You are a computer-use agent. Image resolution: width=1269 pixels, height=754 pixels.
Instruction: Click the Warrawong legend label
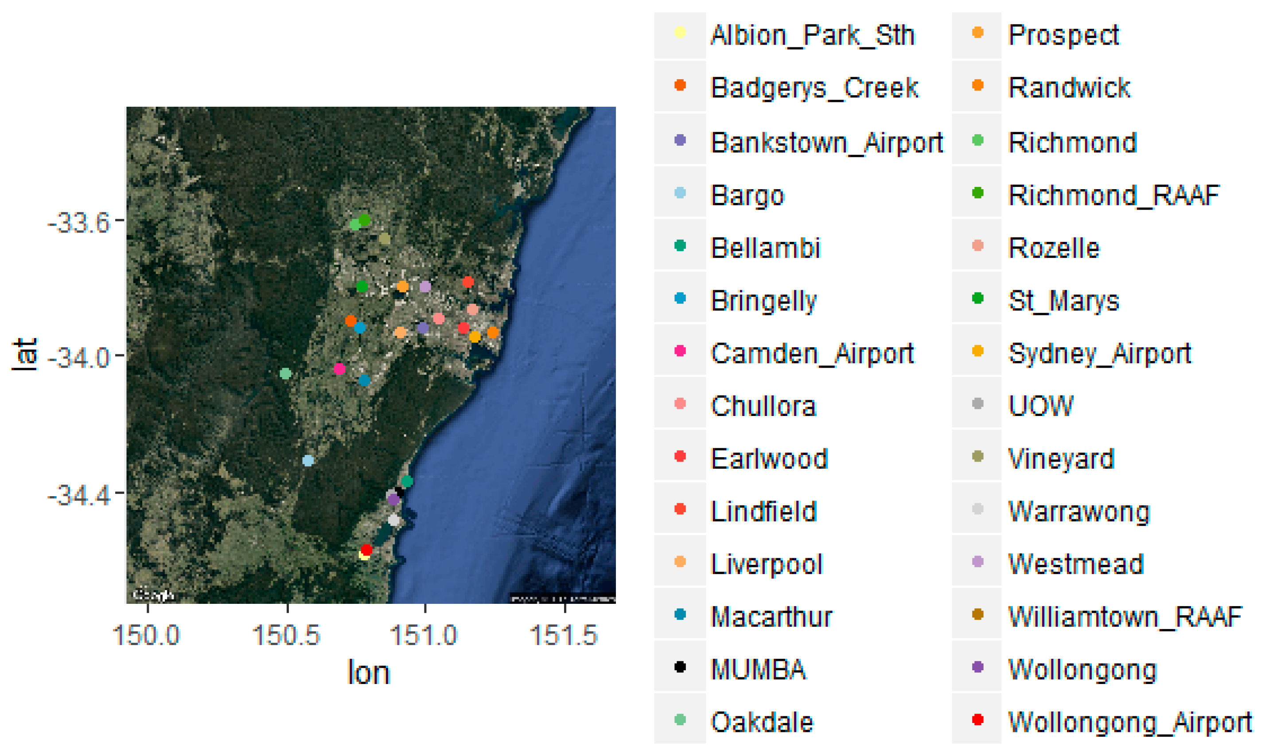(1079, 512)
